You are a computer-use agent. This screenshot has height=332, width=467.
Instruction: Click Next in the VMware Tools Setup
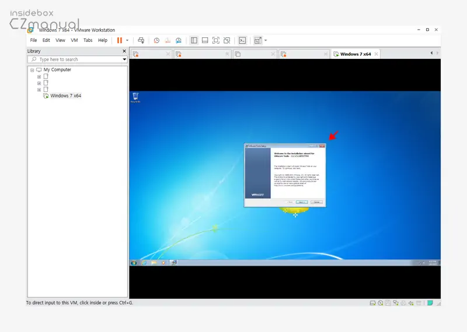302,202
